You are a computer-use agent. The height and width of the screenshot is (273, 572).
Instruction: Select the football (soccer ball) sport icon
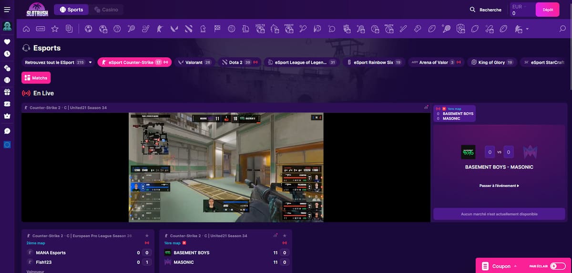tap(88, 29)
